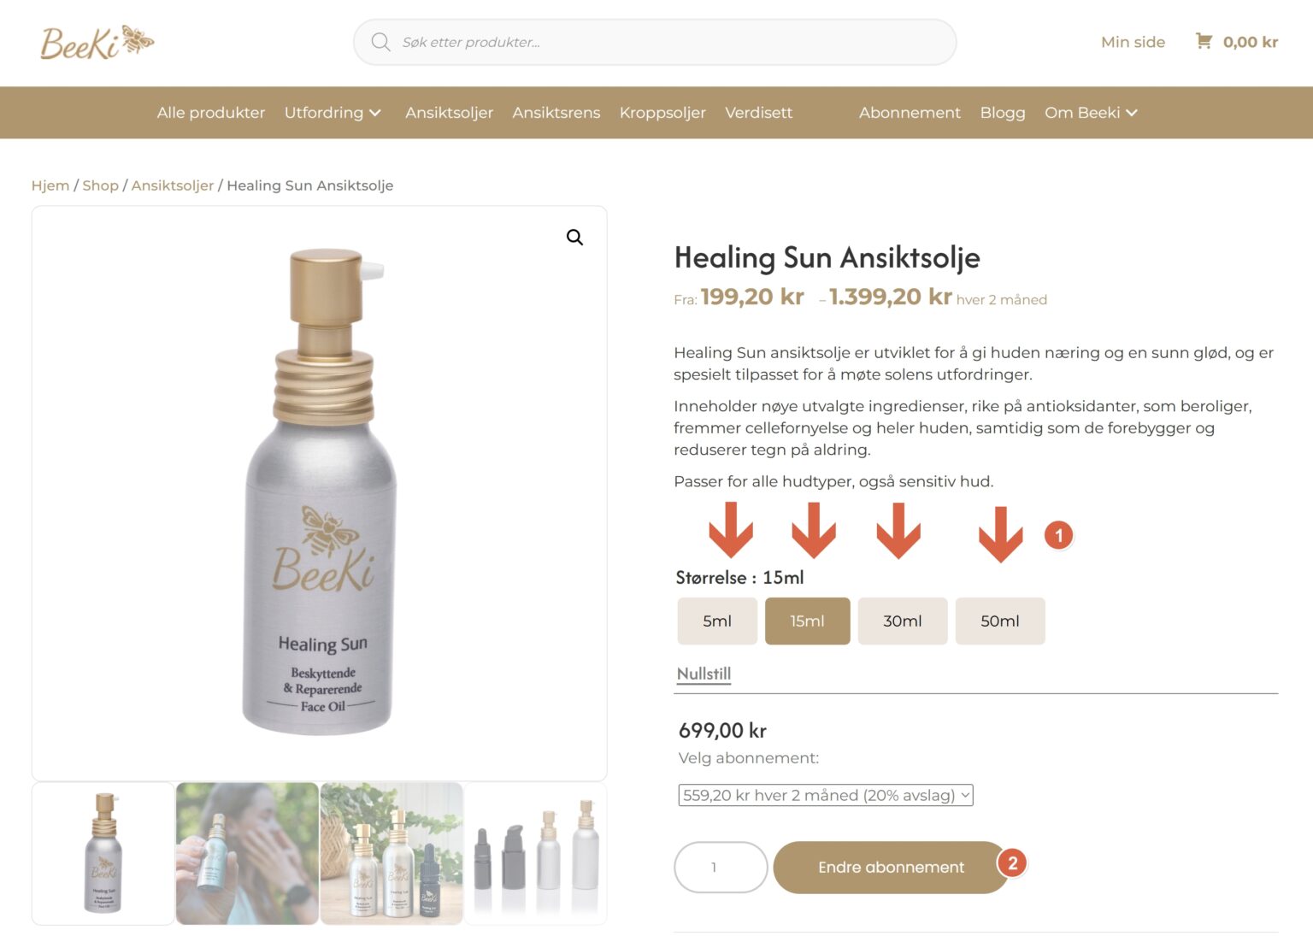This screenshot has height=936, width=1313.
Task: Expand the Utfordring menu dropdown
Action: (333, 113)
